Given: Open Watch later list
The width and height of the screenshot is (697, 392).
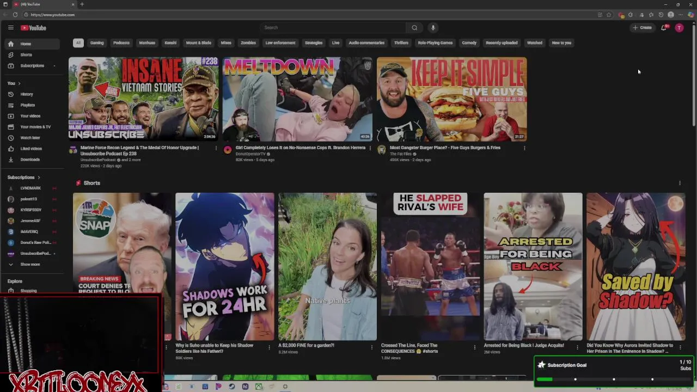Looking at the screenshot, I should click(x=32, y=138).
